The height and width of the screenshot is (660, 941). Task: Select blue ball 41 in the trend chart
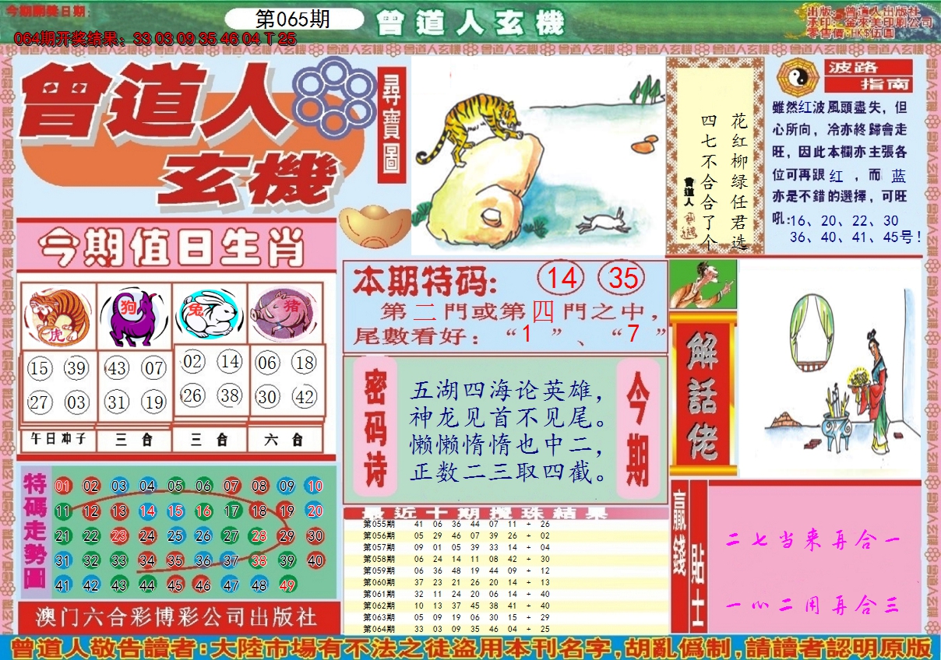[x=63, y=585]
